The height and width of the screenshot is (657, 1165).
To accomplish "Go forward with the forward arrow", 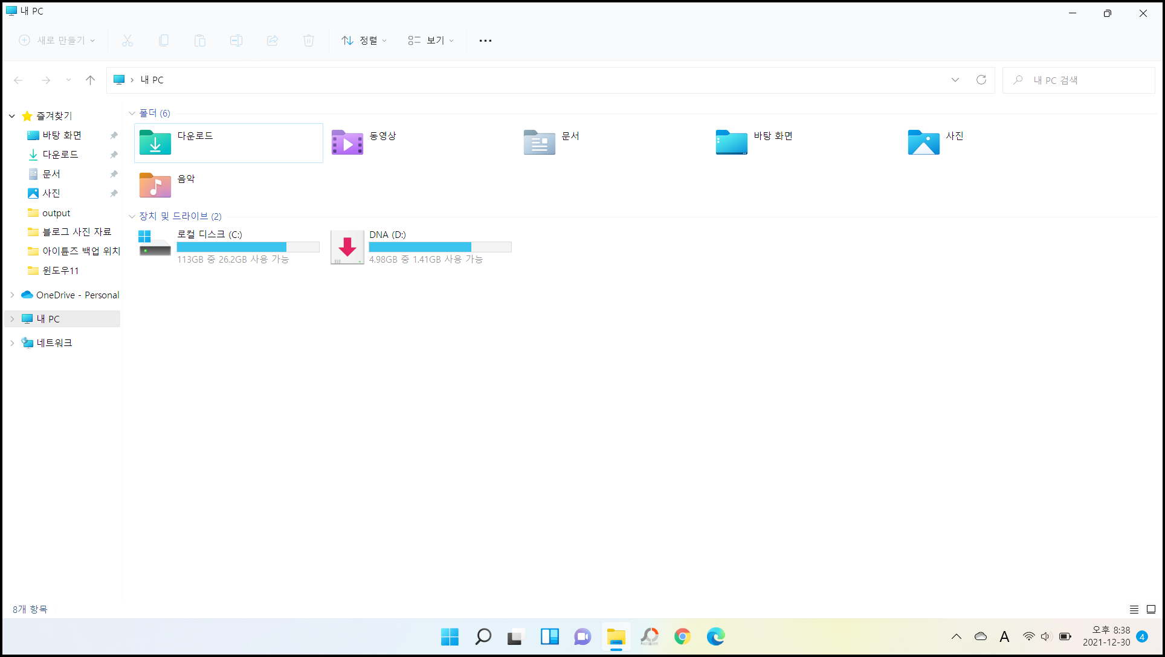I will coord(46,80).
